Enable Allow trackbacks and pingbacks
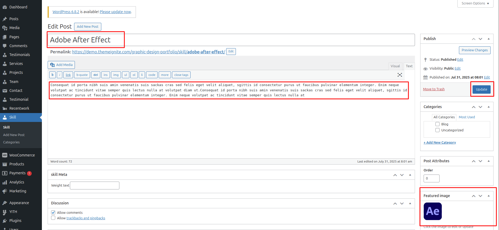 (53, 218)
